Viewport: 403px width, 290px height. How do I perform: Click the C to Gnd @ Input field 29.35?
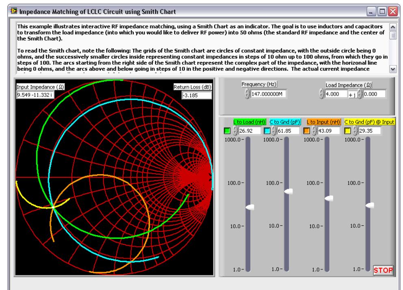point(370,131)
